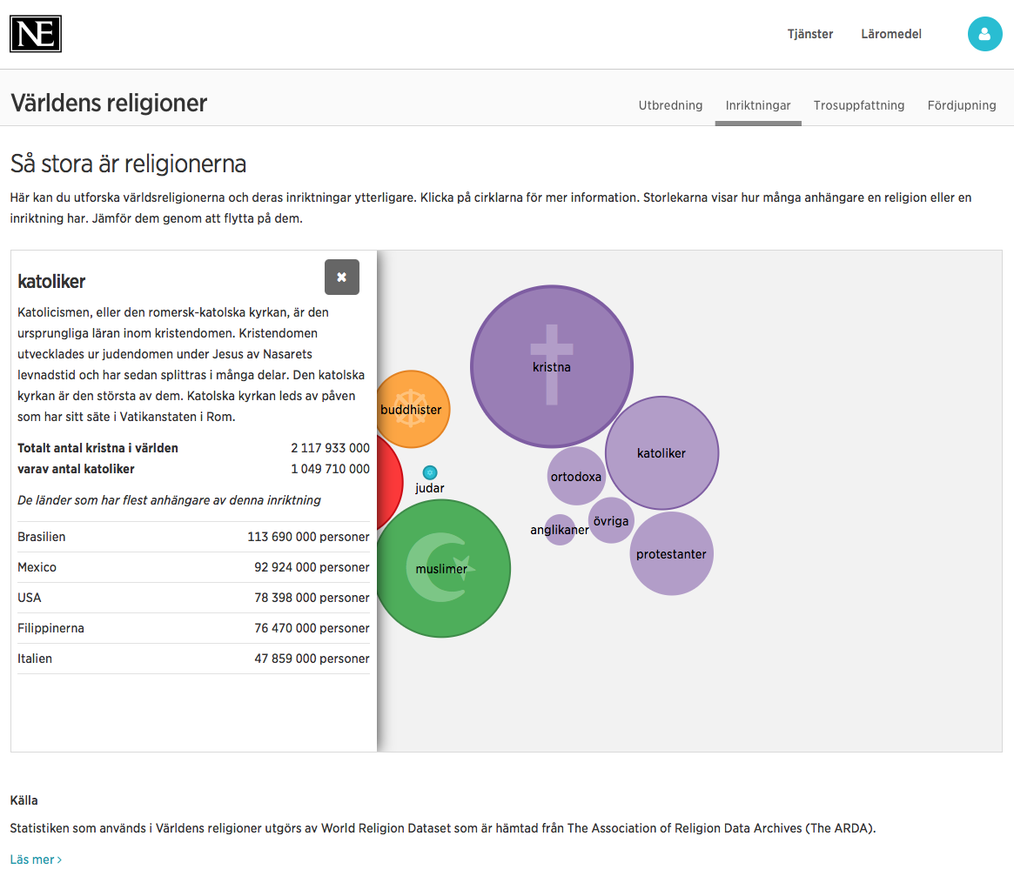Click the ortodoxa bubble
The image size is (1014, 883).
click(575, 476)
